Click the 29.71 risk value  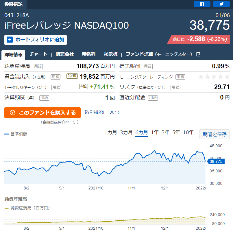(222, 87)
